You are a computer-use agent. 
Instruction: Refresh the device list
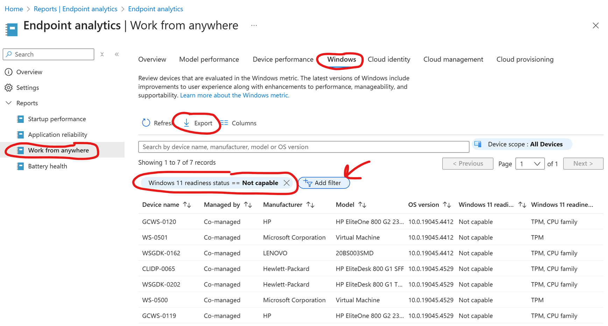click(x=157, y=123)
